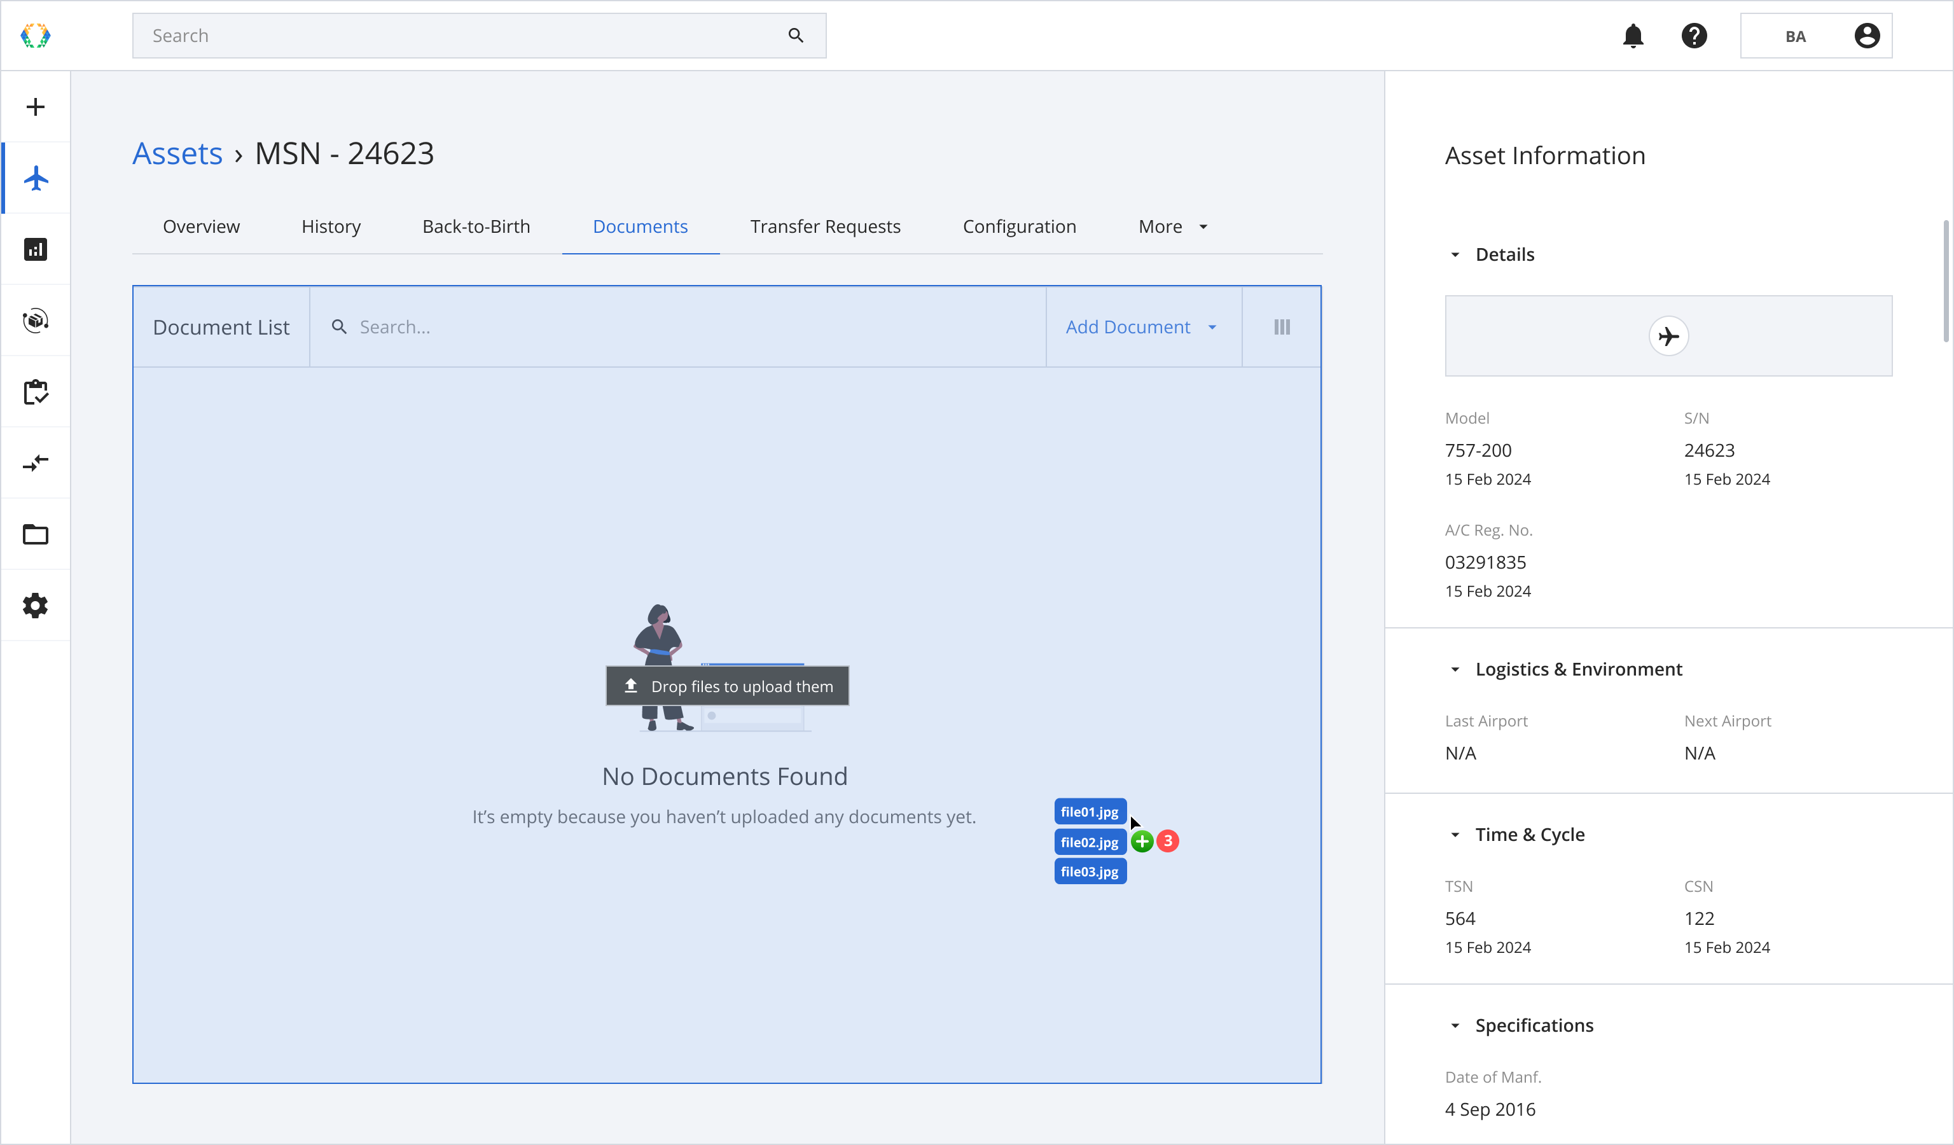Switch to the Configuration tab
Viewport: 1954px width, 1145px height.
tap(1020, 226)
